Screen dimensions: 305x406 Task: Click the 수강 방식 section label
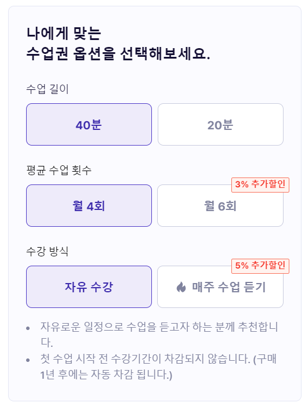pos(47,251)
